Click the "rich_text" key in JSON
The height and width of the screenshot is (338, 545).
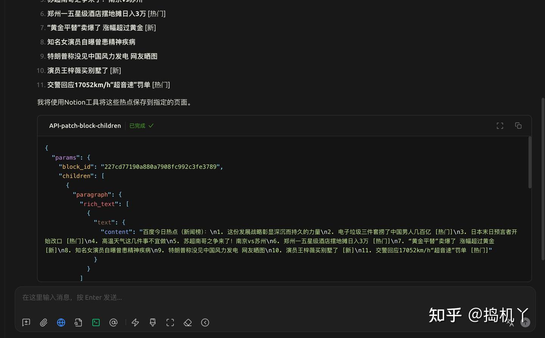(99, 204)
